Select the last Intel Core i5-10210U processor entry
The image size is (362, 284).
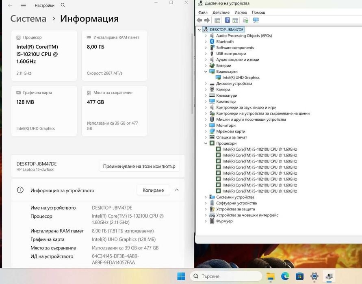pyautogui.click(x=260, y=191)
